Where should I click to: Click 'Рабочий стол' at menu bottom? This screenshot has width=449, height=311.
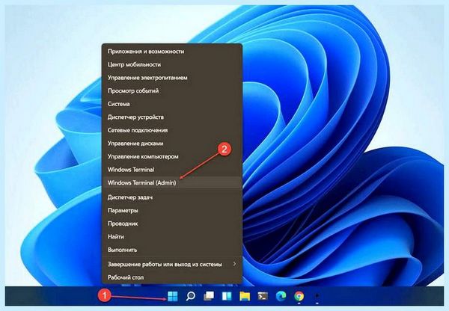(172, 277)
